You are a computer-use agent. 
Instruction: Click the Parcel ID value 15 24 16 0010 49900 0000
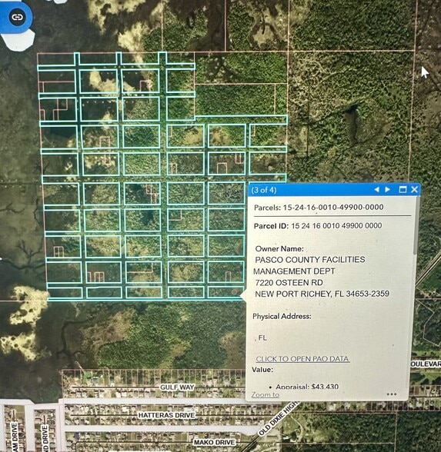pos(336,225)
